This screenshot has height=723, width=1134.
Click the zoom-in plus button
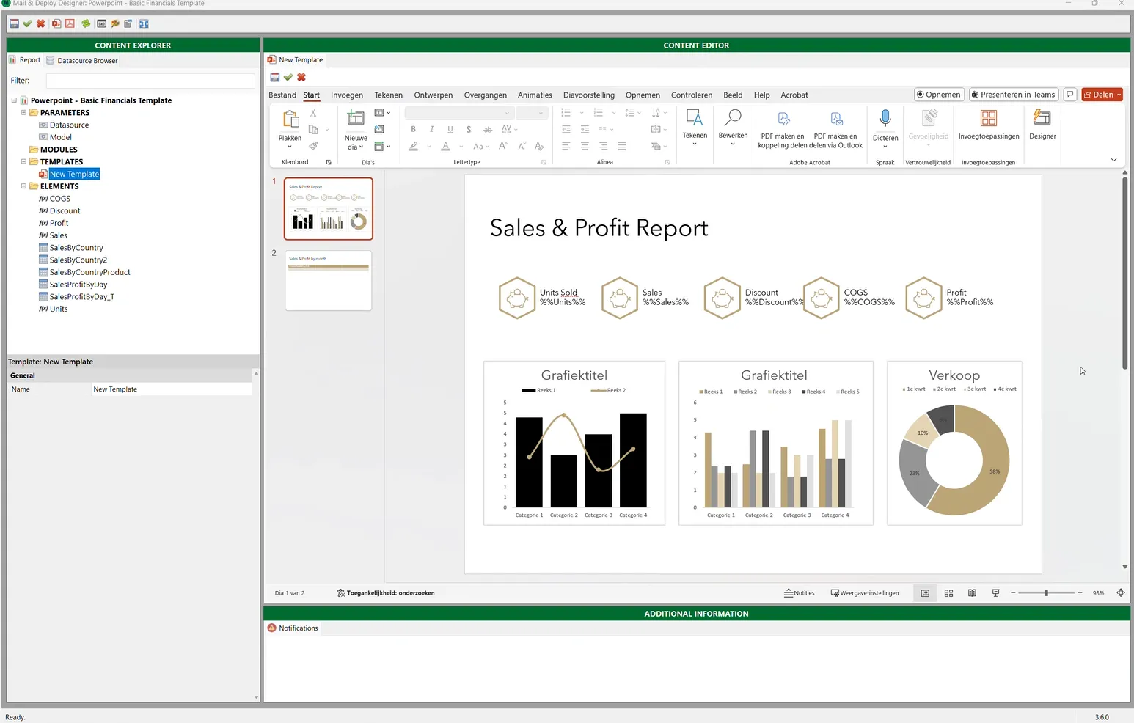(1080, 593)
